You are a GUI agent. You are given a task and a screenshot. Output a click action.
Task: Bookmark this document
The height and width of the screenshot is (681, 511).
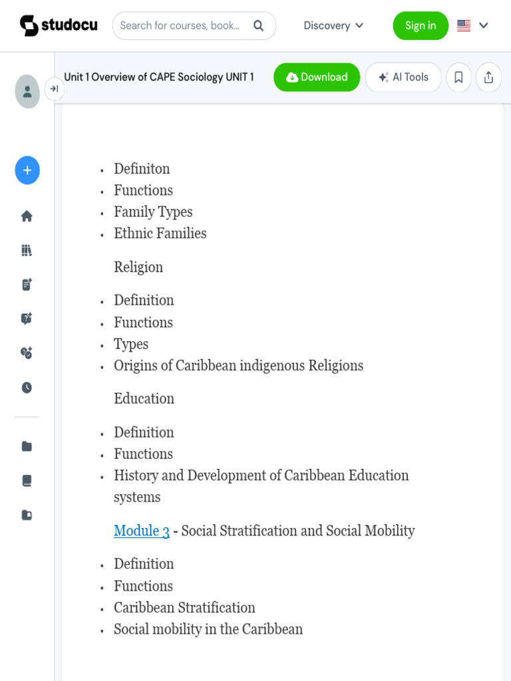[x=458, y=77]
